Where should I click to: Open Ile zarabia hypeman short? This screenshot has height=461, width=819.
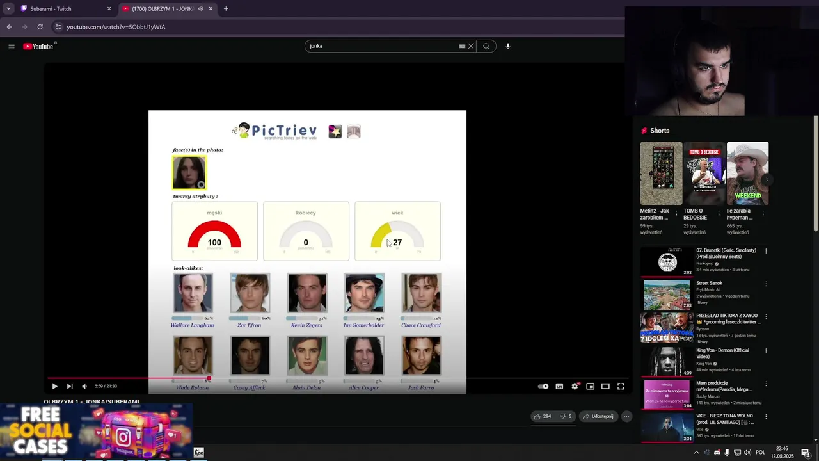tap(747, 174)
